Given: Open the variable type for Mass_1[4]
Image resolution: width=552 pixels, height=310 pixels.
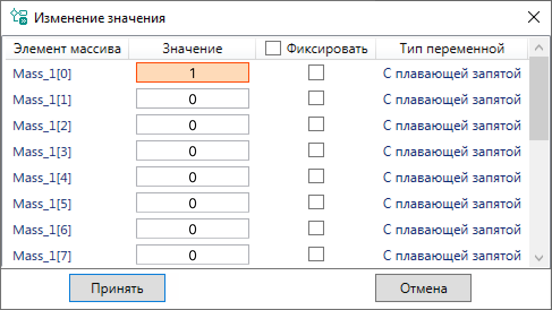Looking at the screenshot, I should point(452,178).
